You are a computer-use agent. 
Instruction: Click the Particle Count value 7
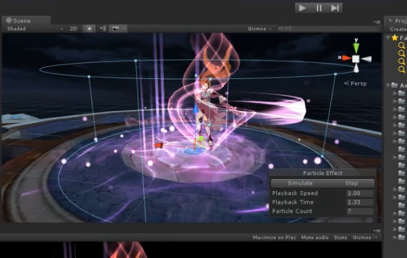coord(360,211)
